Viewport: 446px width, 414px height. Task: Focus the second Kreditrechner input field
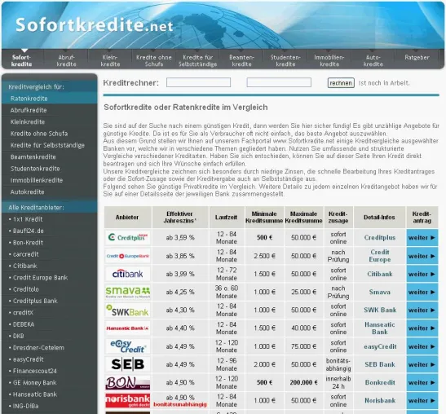click(279, 82)
